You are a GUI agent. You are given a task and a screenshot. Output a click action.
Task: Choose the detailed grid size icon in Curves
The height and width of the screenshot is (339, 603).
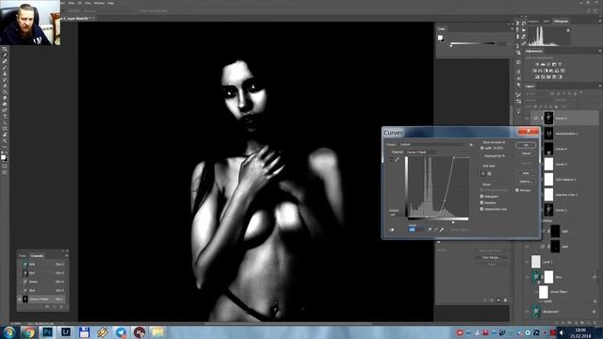489,173
